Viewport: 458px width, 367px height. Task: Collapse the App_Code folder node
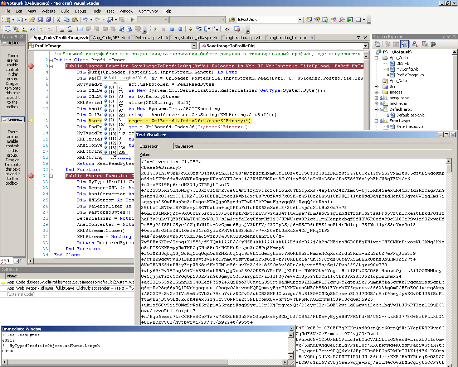click(376, 58)
